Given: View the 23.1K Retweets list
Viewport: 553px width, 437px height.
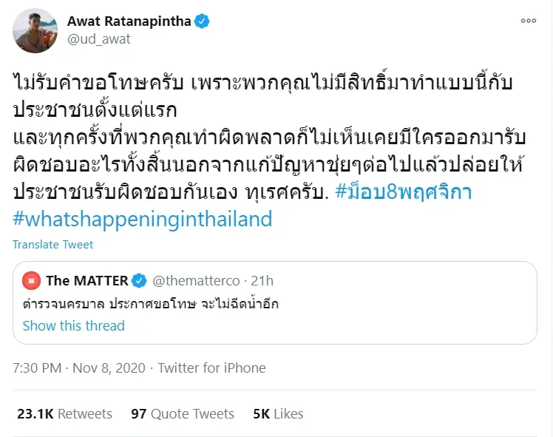Looking at the screenshot, I should [x=63, y=414].
